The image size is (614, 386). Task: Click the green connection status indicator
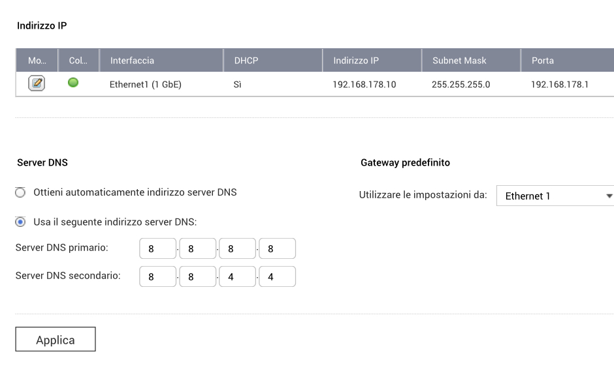click(73, 82)
